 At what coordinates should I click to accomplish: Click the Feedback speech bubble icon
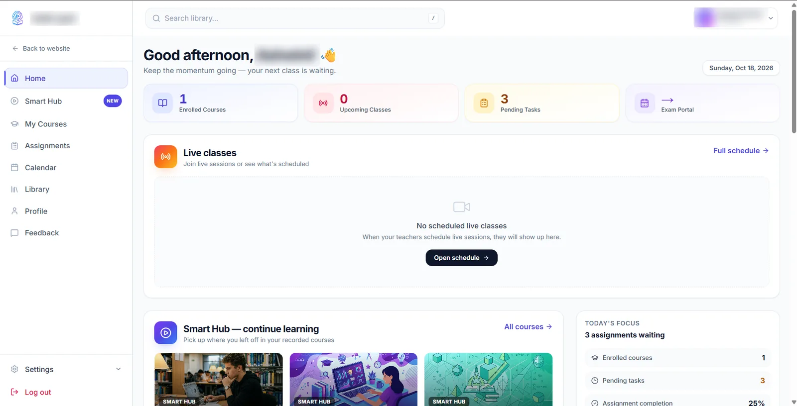(15, 233)
